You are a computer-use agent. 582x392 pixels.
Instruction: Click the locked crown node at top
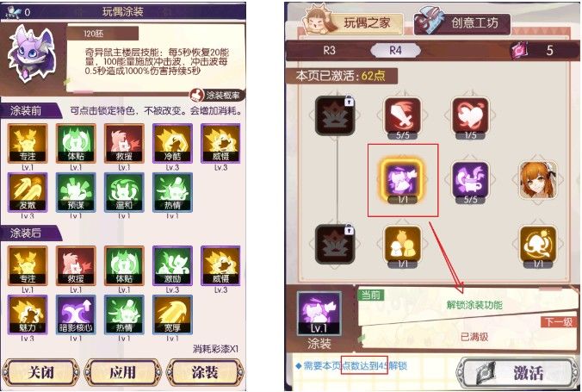pos(335,115)
